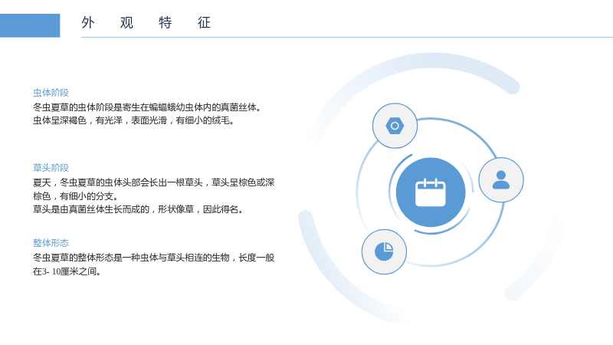Select the central calendar icon
The width and height of the screenshot is (613, 345).
coord(431,192)
